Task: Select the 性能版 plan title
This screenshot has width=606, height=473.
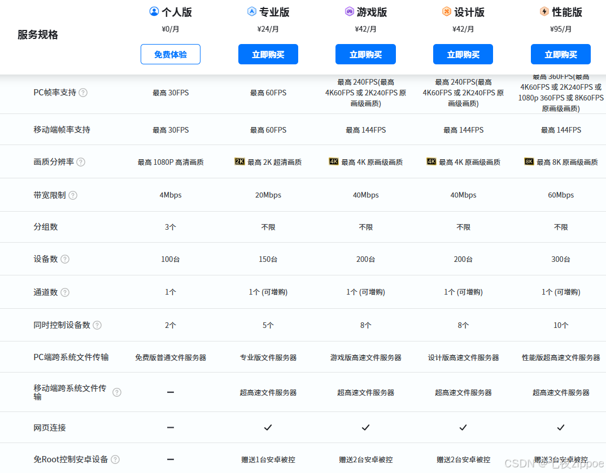Action: click(x=567, y=12)
